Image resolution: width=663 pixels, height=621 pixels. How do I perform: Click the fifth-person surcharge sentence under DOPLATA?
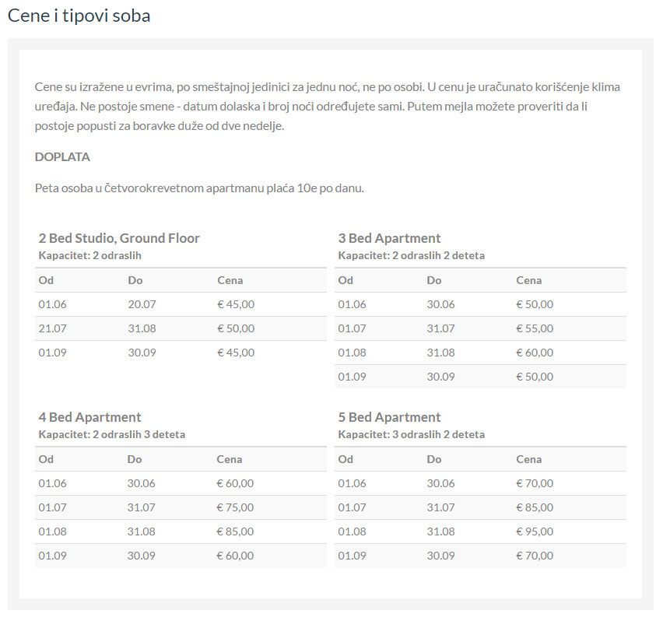point(199,188)
